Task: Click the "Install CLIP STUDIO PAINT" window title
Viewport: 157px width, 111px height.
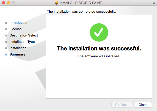Action: pos(81,3)
